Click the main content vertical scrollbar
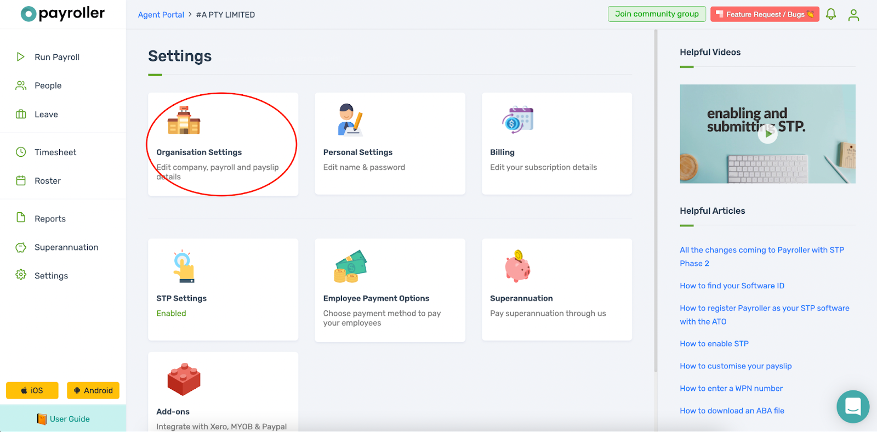 tap(656, 201)
